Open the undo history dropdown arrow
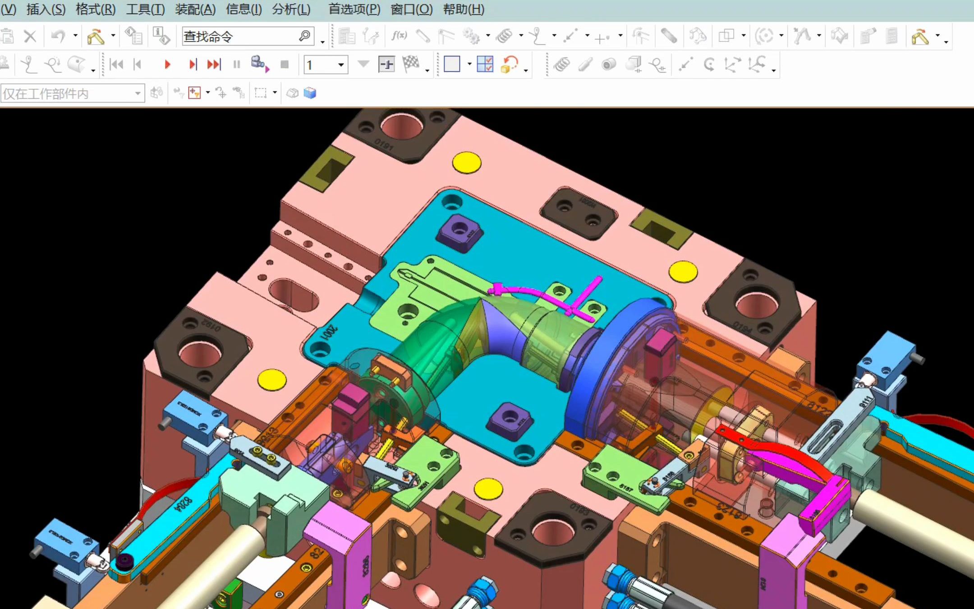The image size is (974, 609). point(75,36)
